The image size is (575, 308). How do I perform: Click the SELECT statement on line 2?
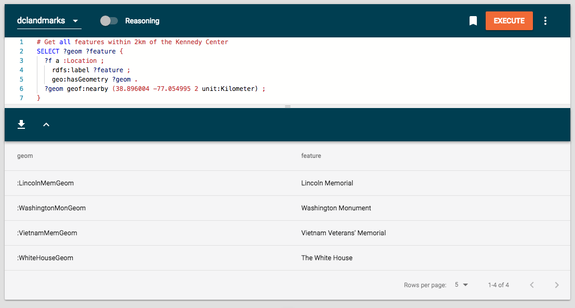pos(48,51)
